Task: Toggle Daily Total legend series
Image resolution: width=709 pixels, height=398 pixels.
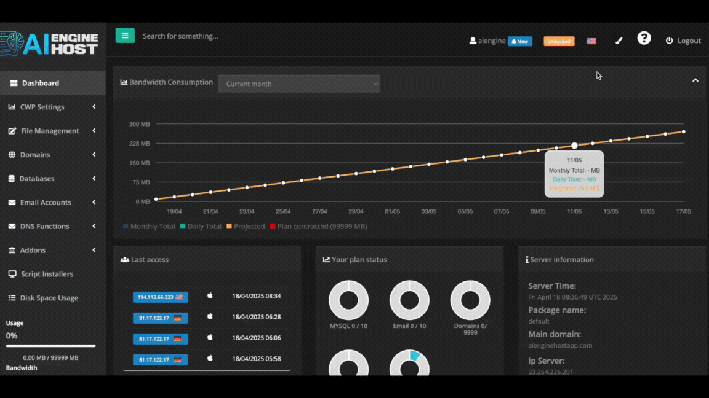Action: click(201, 226)
